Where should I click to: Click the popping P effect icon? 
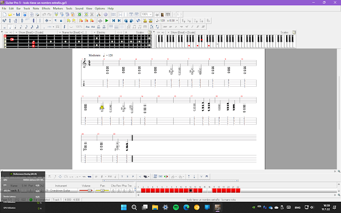133,177
